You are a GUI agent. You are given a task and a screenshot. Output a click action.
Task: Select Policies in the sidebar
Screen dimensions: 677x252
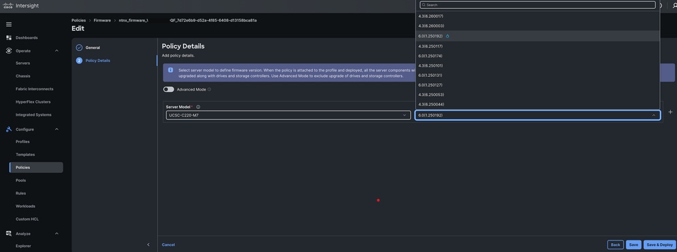tap(36, 168)
